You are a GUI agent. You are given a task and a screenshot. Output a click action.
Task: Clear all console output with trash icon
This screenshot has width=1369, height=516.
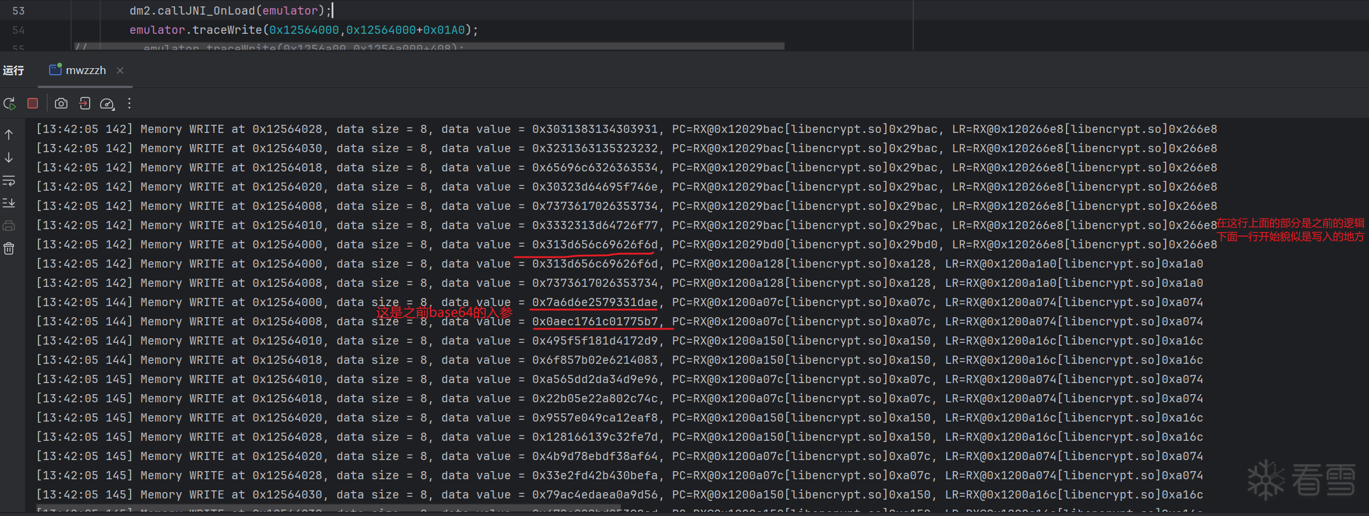pyautogui.click(x=9, y=249)
